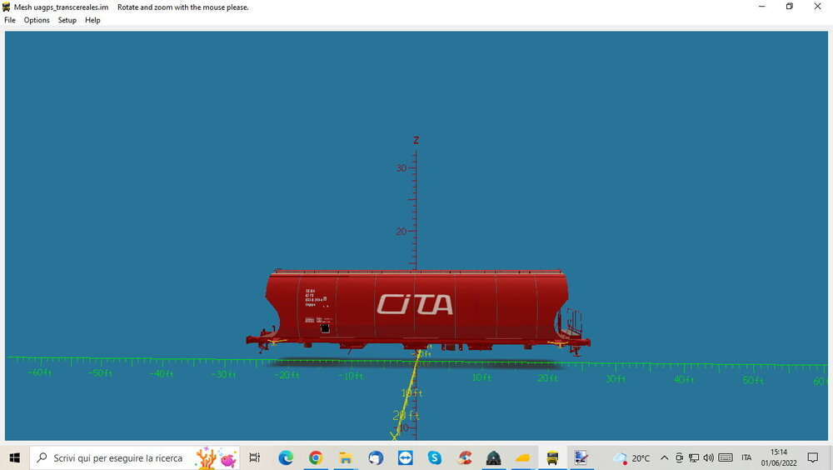Open Skype from the taskbar
The image size is (833, 470).
coord(435,457)
